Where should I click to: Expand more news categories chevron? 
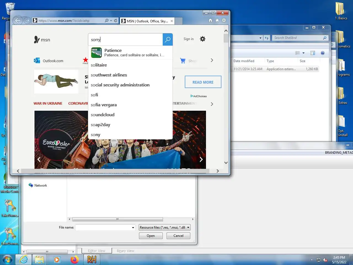[x=212, y=104]
